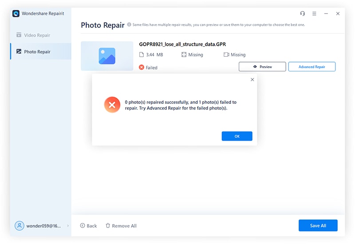Click the camera device icon showing Missing
The image size is (355, 244).
click(226, 55)
